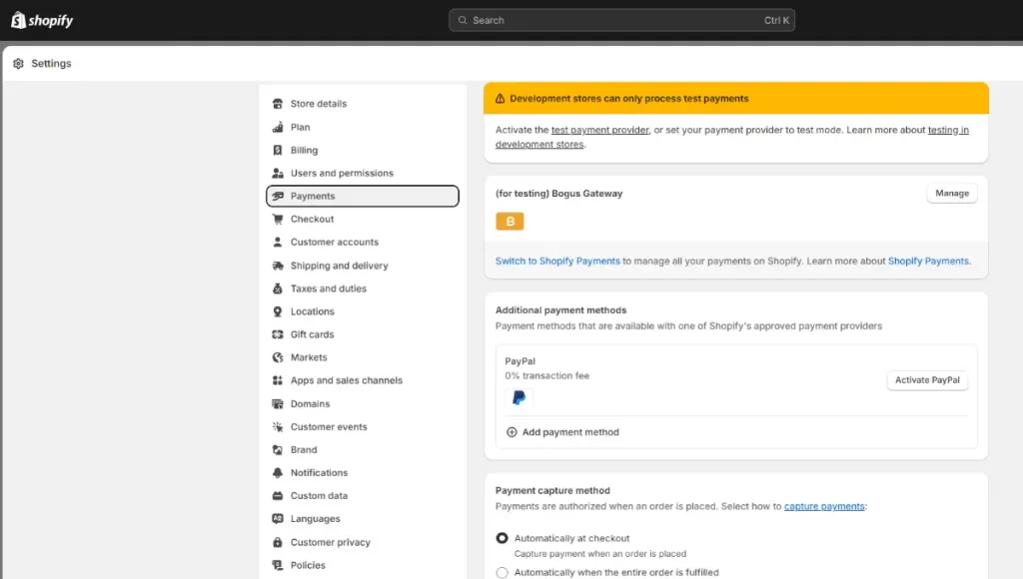Image resolution: width=1023 pixels, height=579 pixels.
Task: Click the Payments hand icon
Action: (278, 196)
